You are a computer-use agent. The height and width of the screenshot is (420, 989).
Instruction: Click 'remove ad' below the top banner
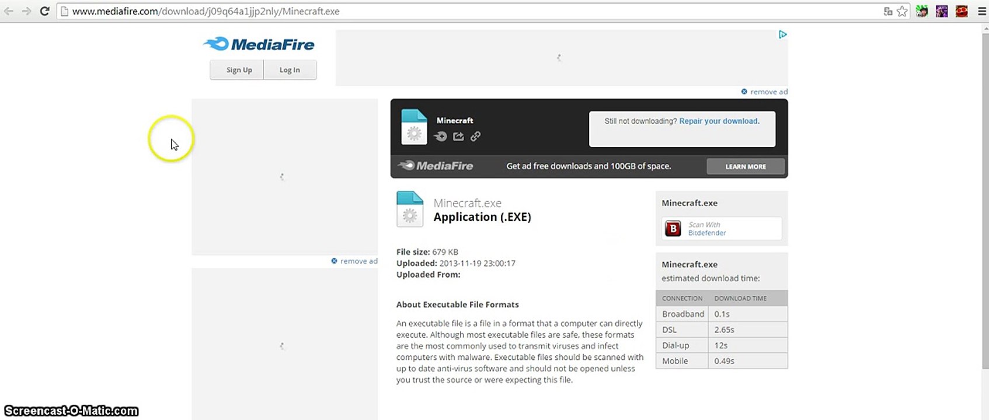764,92
